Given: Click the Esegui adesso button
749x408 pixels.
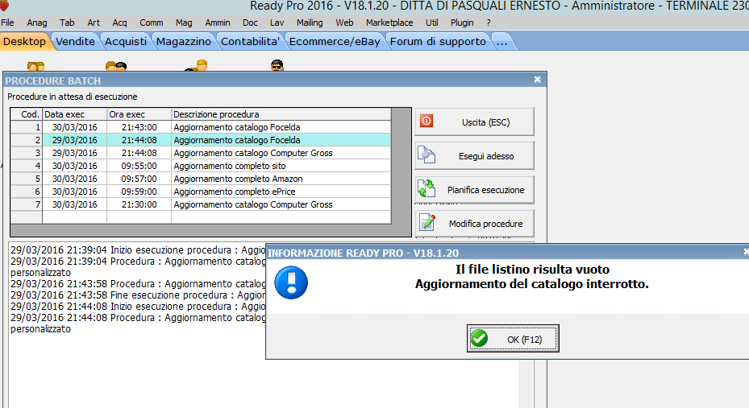Looking at the screenshot, I should [474, 156].
